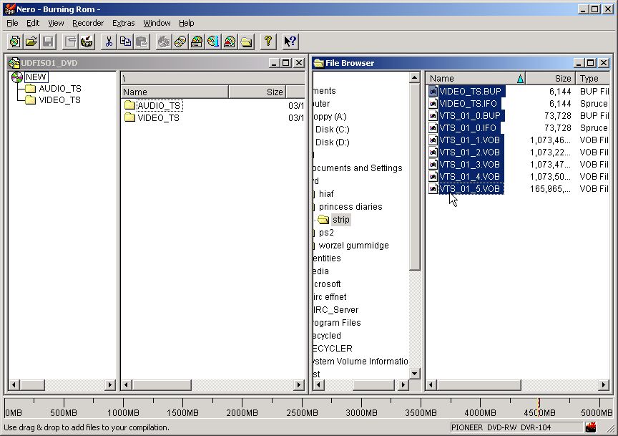
Task: Click the File Browser folder toolbar icon
Action: pyautogui.click(x=246, y=42)
